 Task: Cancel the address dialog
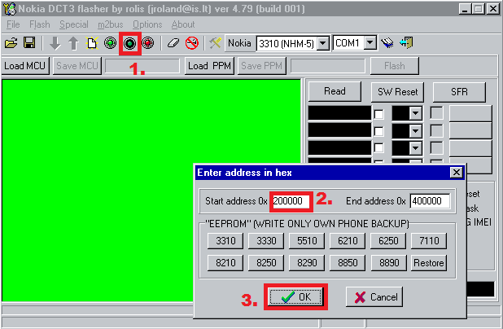click(374, 297)
